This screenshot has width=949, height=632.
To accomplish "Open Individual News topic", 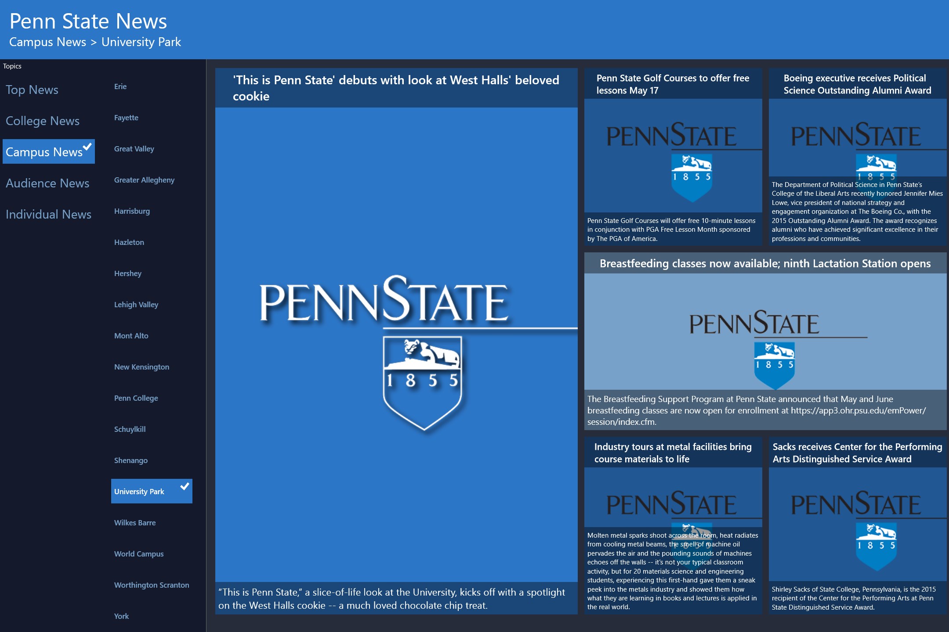I will coord(48,214).
